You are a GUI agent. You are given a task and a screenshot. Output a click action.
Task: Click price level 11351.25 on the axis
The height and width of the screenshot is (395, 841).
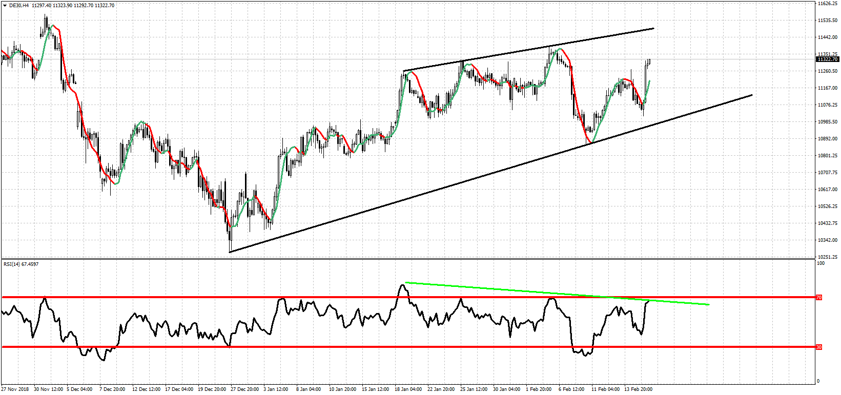coord(828,54)
